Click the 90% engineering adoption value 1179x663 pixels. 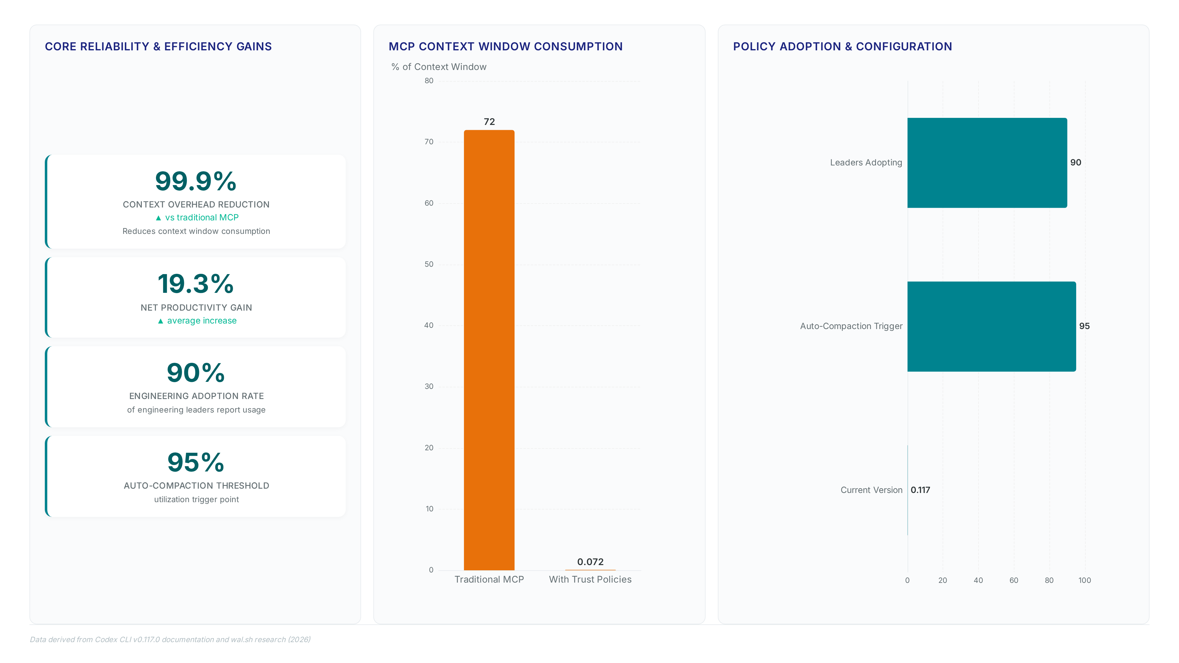[x=196, y=372]
